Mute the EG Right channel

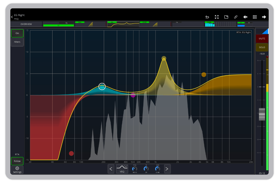262,38
